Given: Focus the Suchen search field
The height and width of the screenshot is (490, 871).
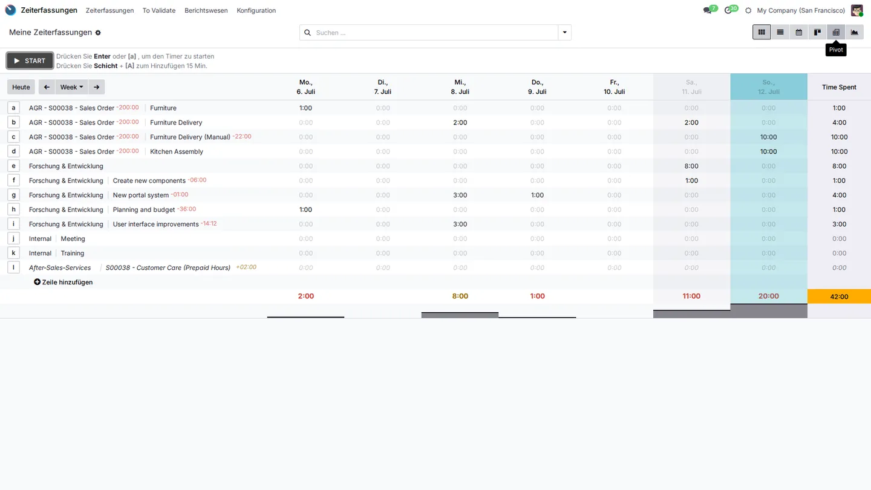Looking at the screenshot, I should (x=435, y=33).
